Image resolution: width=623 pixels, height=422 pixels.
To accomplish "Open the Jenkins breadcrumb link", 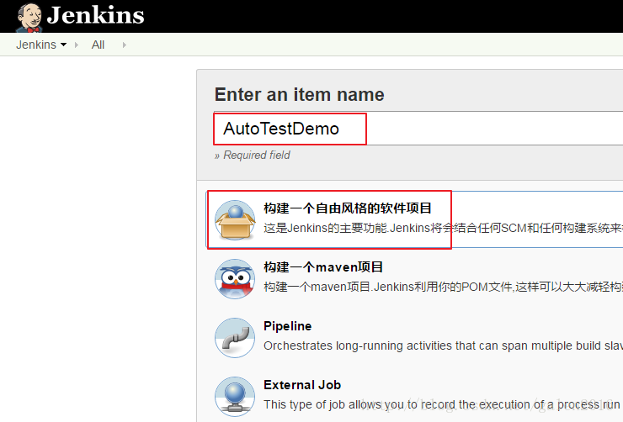I will [x=36, y=45].
